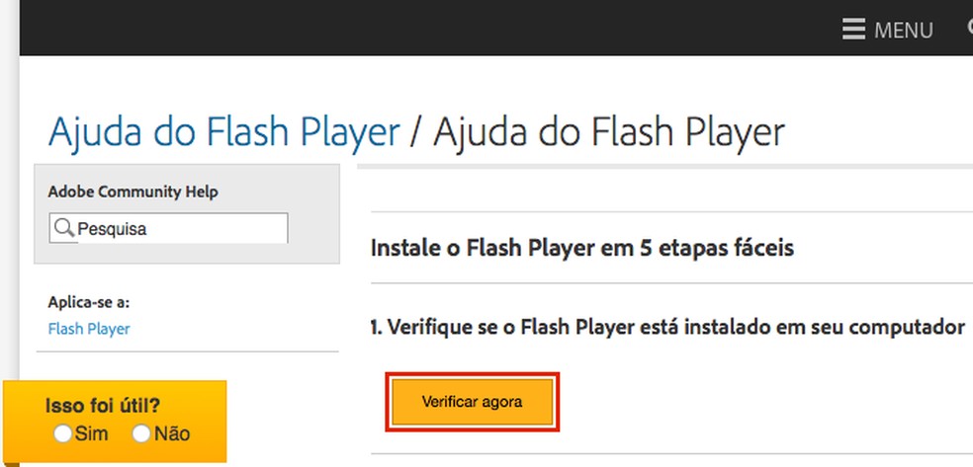This screenshot has width=973, height=467.
Task: Click the Isso foi útil? prompt text
Action: click(x=103, y=406)
